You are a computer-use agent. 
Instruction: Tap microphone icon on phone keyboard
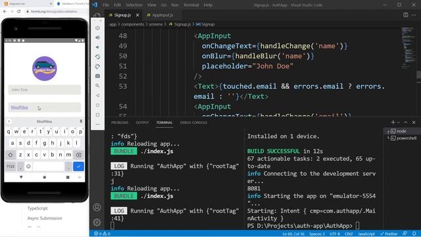point(81,121)
